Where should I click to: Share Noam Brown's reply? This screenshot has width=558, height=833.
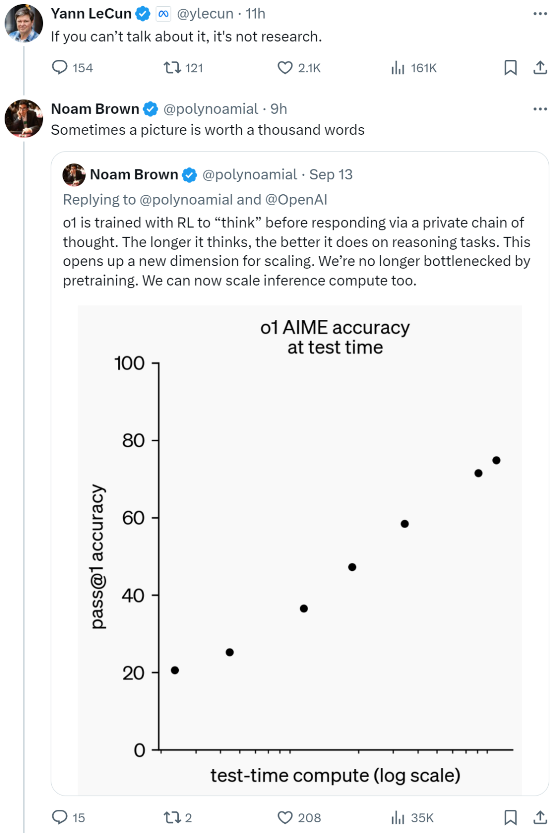point(539,817)
